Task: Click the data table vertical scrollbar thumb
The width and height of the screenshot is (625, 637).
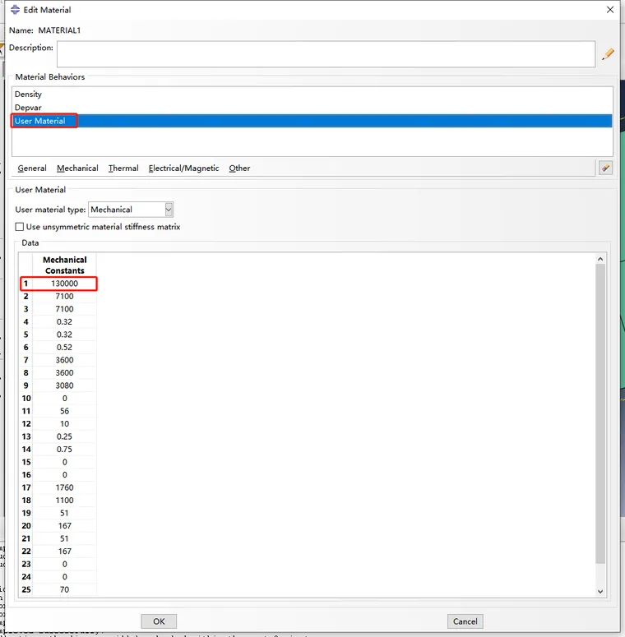Action: tap(600, 413)
